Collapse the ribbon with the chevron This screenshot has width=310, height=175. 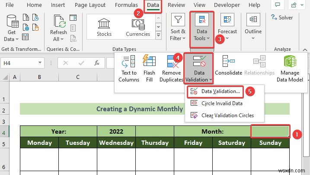[x=305, y=50]
